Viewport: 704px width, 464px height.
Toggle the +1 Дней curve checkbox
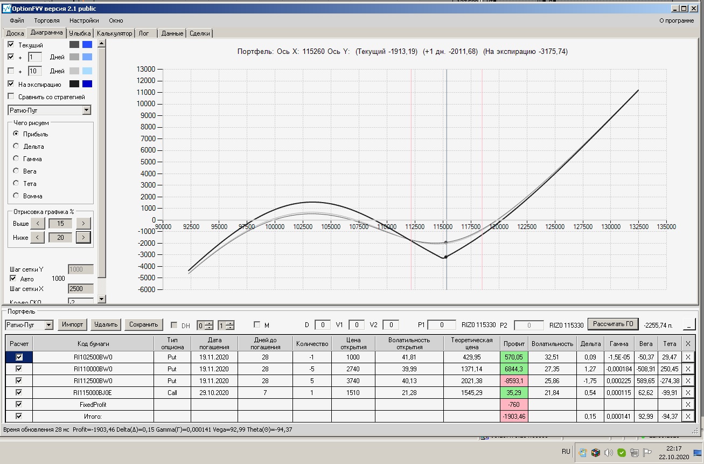[11, 57]
